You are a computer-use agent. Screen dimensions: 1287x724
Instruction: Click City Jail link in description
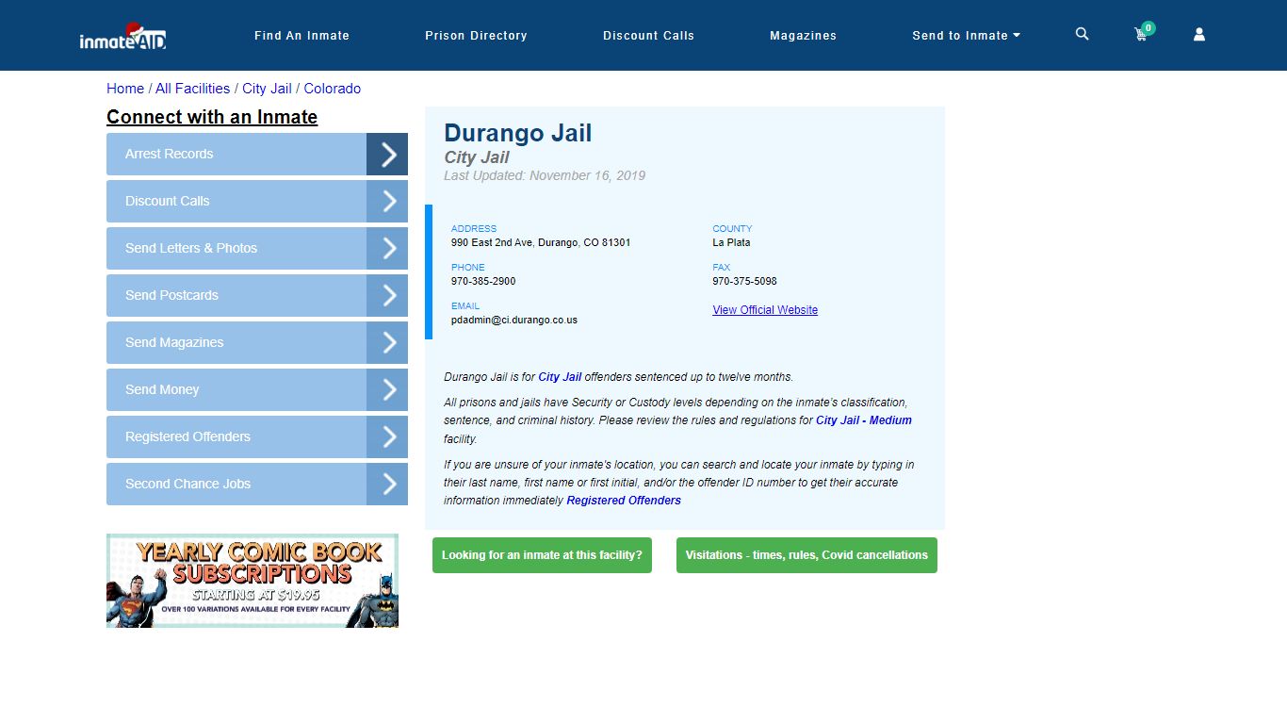[560, 377]
